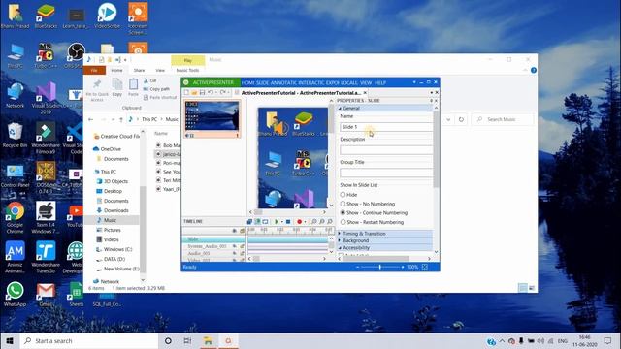Click the blue Help icon in Explorer ribbon
The width and height of the screenshot is (621, 349).
click(x=534, y=70)
